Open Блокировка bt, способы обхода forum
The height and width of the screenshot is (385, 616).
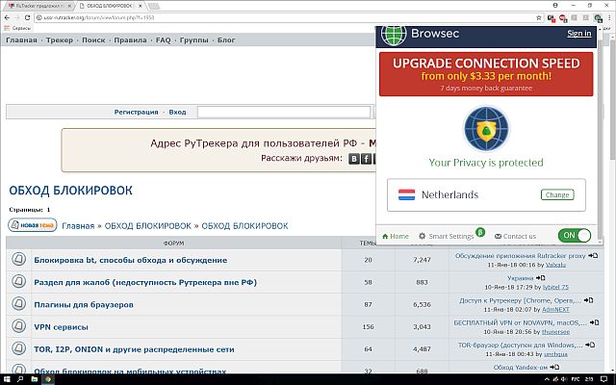131,260
